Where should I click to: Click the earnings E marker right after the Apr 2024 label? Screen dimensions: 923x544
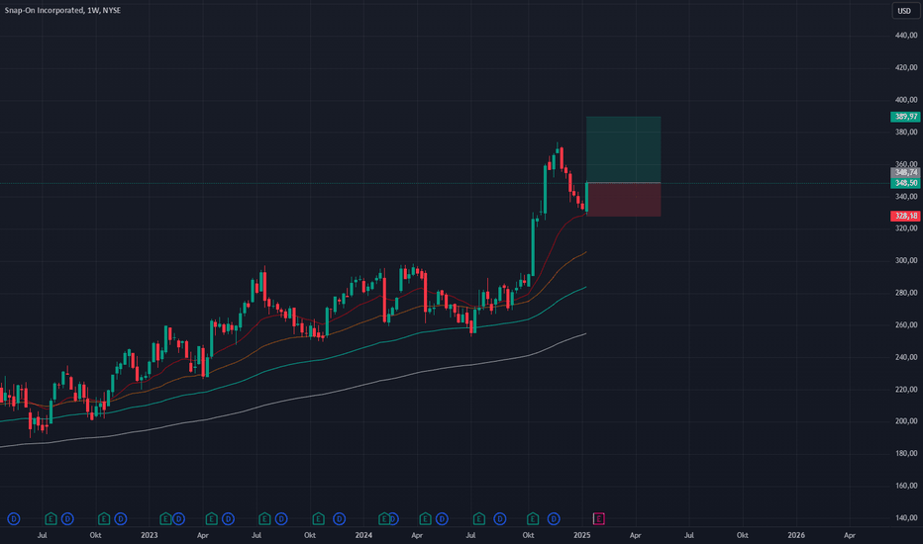click(x=425, y=518)
